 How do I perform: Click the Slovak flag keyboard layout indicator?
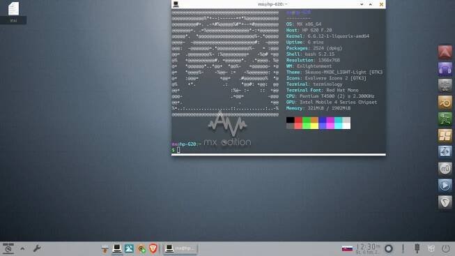[347, 249]
